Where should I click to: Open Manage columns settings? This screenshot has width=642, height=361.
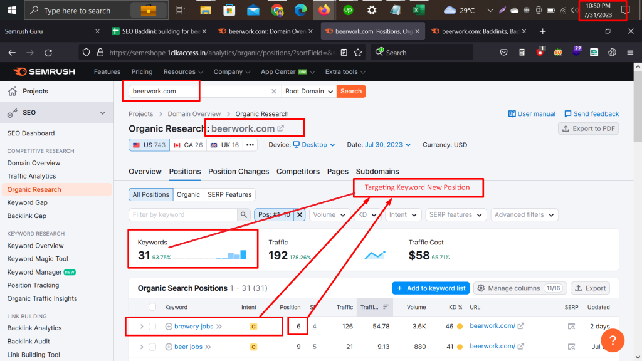(x=520, y=288)
